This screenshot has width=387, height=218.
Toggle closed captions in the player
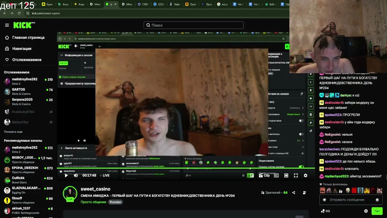click(276, 175)
